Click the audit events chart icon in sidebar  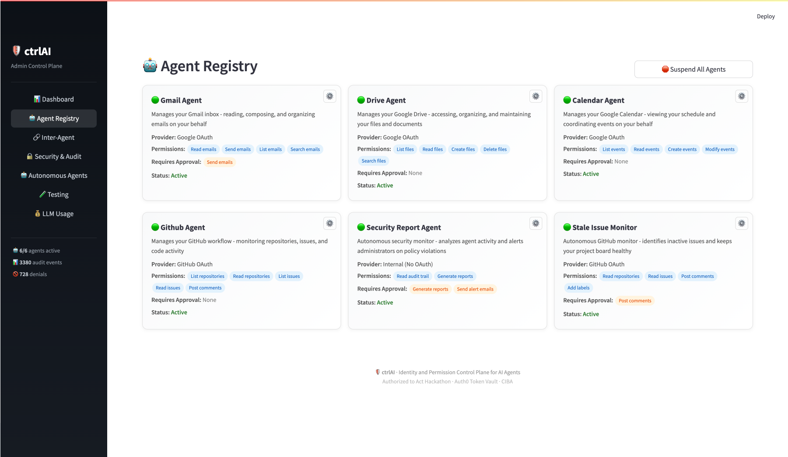click(x=15, y=262)
